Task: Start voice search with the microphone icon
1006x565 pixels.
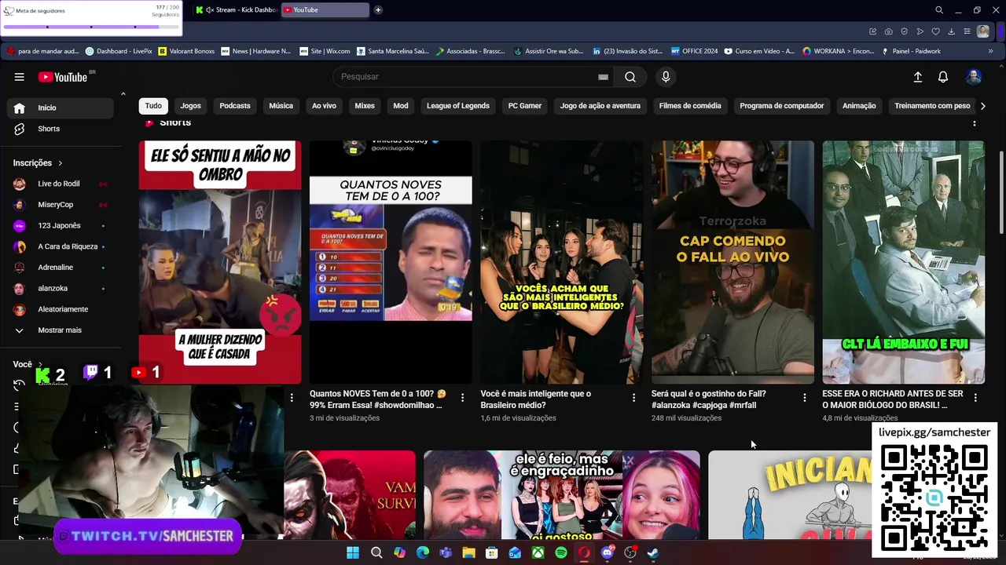Action: pyautogui.click(x=666, y=77)
